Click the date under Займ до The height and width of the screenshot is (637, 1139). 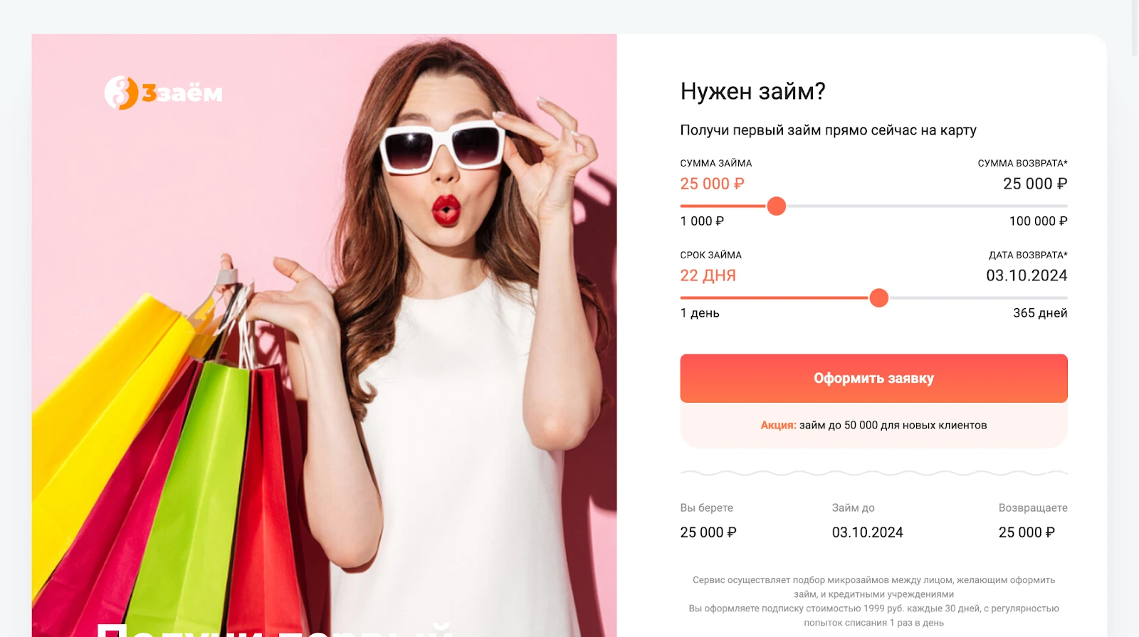click(x=867, y=532)
